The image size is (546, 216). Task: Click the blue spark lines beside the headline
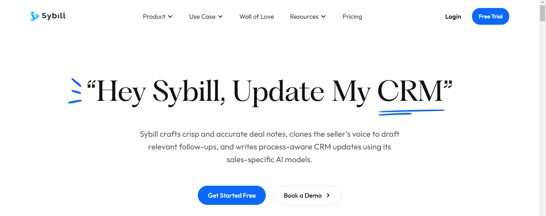point(75,91)
